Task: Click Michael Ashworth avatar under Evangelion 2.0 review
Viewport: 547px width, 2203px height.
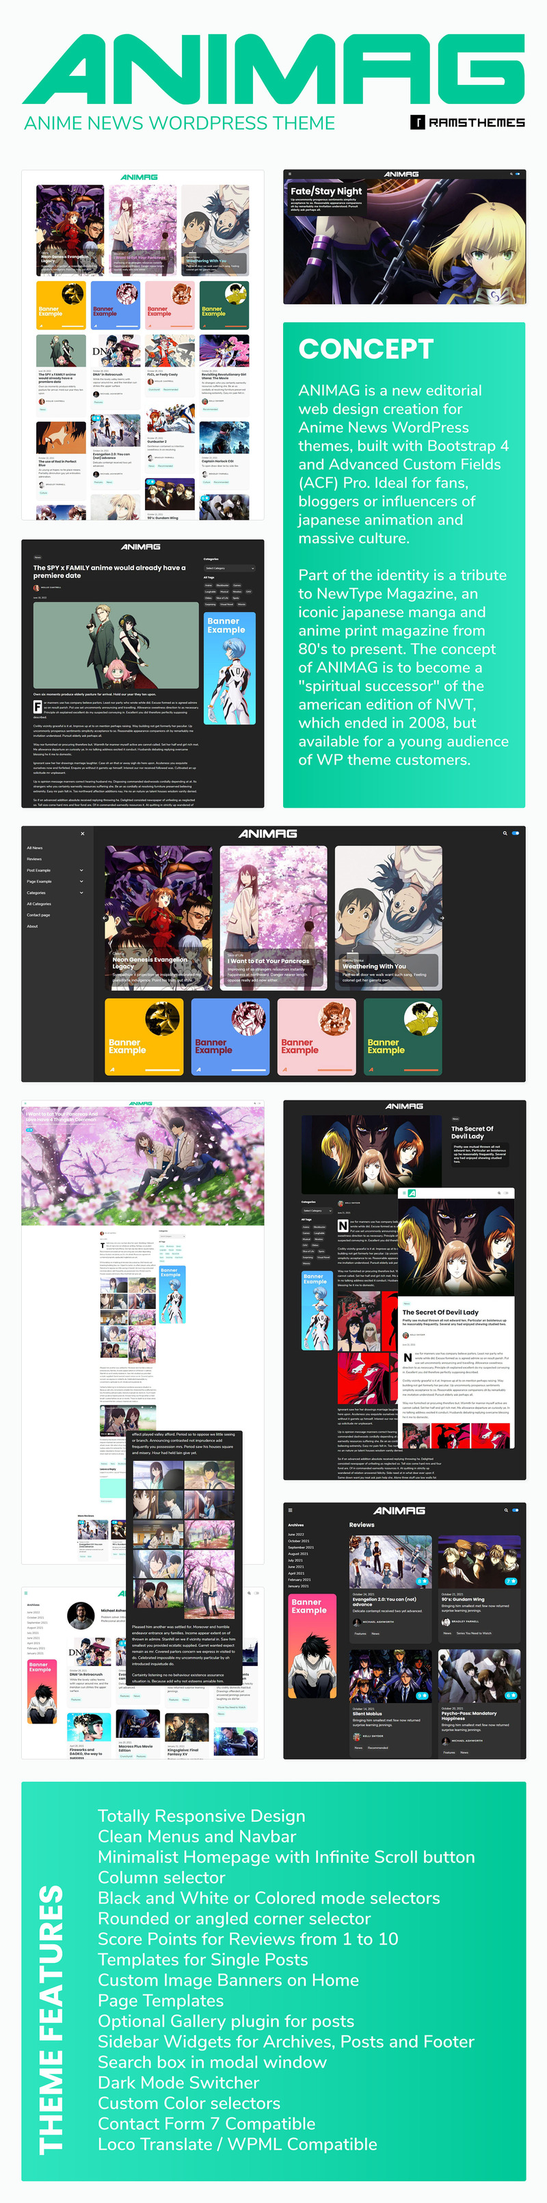Action: [x=356, y=1622]
